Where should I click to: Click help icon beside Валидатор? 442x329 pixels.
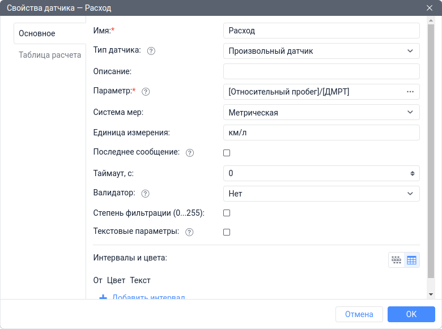pyautogui.click(x=145, y=194)
